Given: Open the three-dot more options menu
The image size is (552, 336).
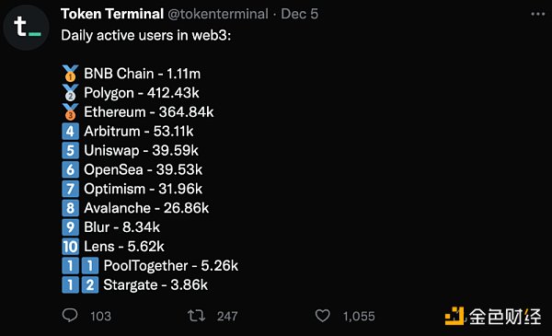Looking at the screenshot, I should [538, 14].
